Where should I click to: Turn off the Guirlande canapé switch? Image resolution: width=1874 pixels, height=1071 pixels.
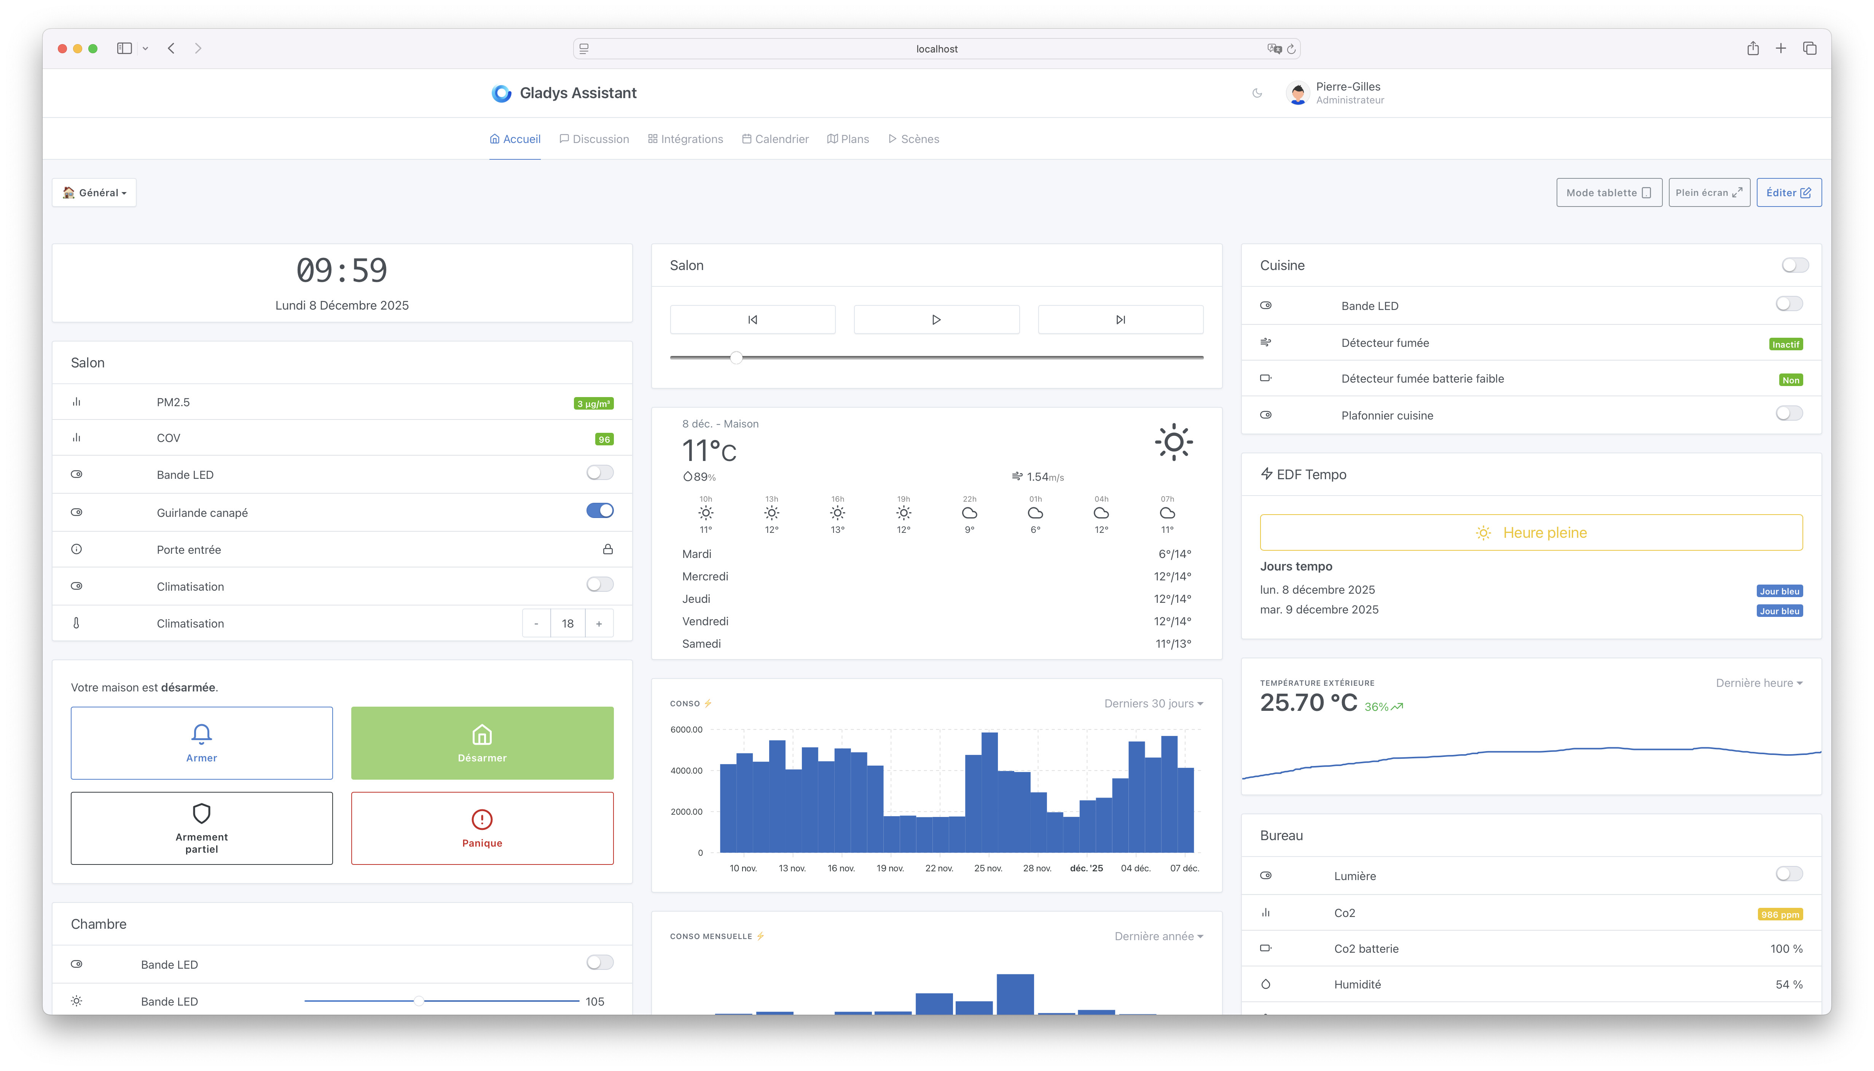tap(599, 510)
